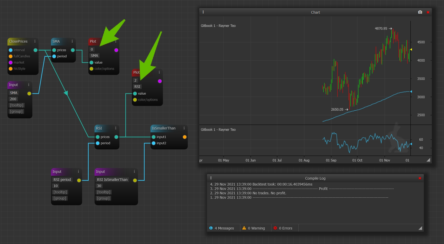Click the magenta output port of SMA Plot node

116,50
